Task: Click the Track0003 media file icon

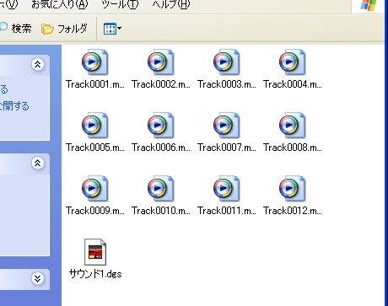Action: click(x=226, y=62)
